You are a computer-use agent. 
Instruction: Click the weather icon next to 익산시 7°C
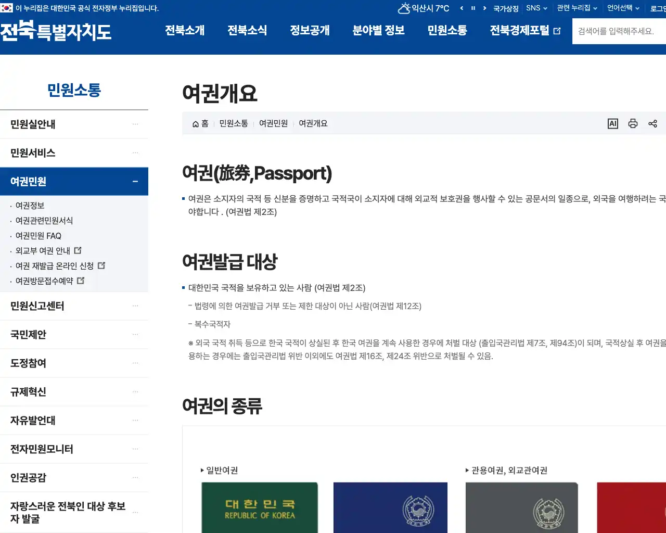(404, 8)
